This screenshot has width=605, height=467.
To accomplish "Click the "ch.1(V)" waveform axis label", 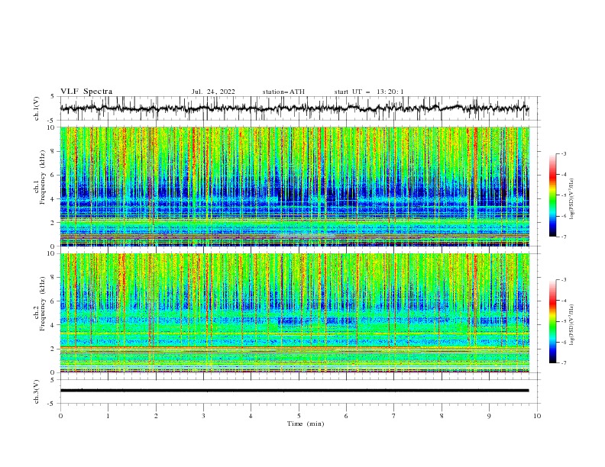I will tap(37, 108).
